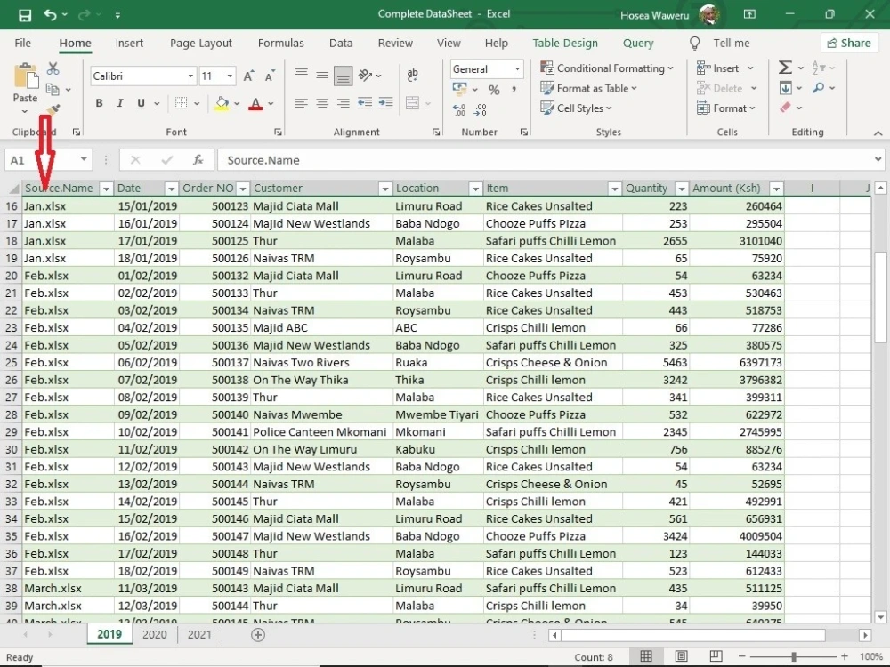The image size is (890, 667).
Task: Click the Share button
Action: [x=849, y=43]
